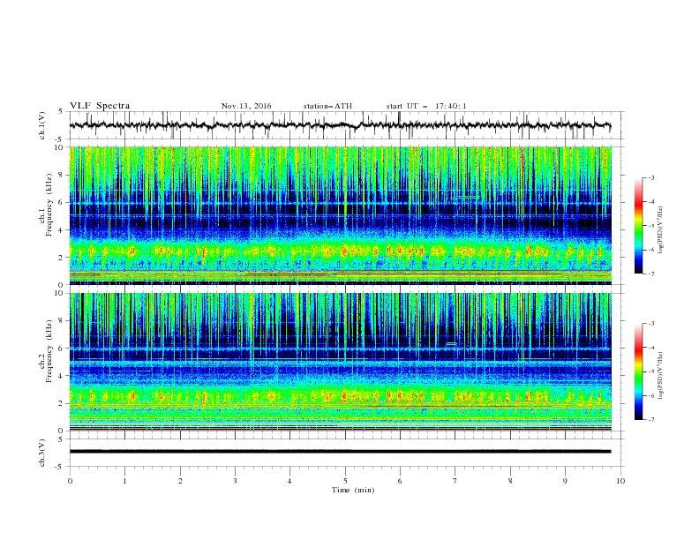Click the ch.1 spectrogram color scale bar
Image resolution: width=699 pixels, height=540 pixels.
pos(638,226)
